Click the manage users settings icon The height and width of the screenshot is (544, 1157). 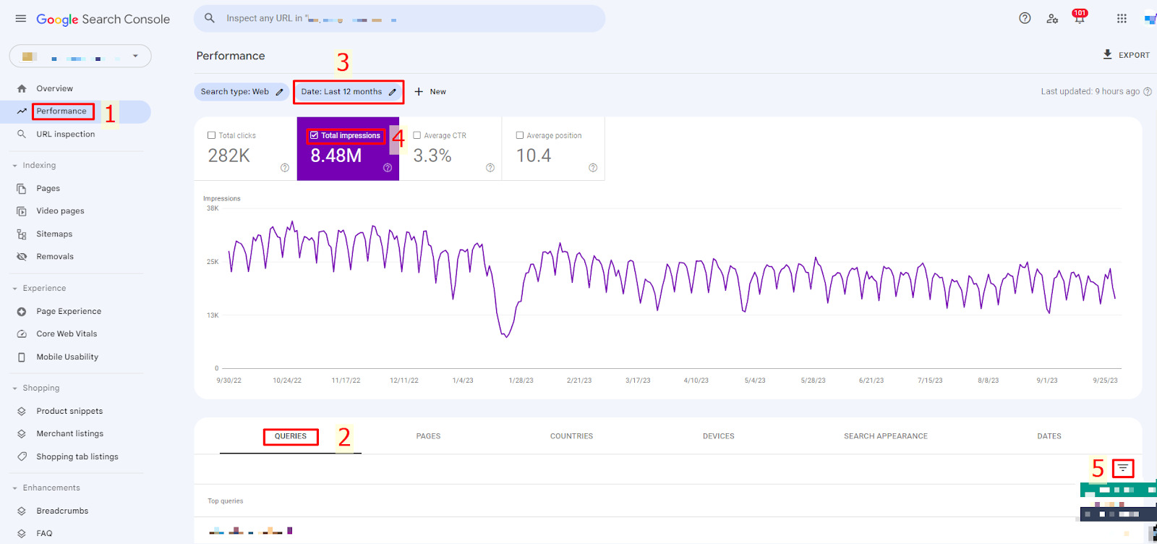(1052, 19)
